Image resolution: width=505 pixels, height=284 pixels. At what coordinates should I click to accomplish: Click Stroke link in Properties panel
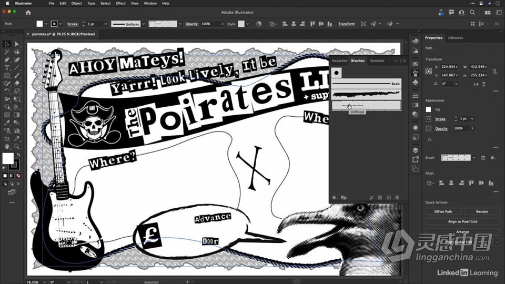440,119
